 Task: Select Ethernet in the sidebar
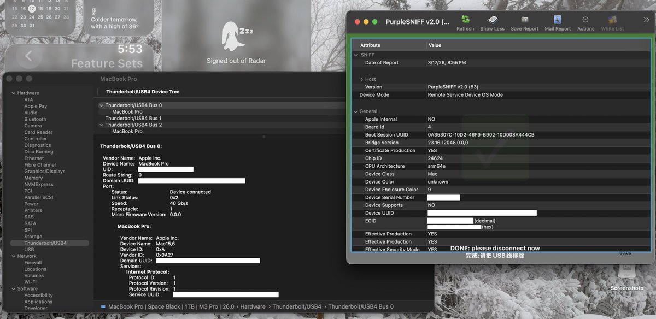[x=34, y=158]
